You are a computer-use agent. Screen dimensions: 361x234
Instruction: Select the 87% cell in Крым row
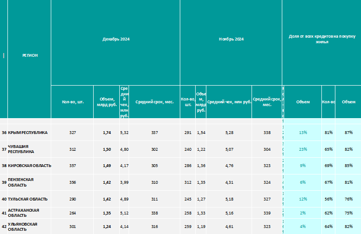coord(348,133)
